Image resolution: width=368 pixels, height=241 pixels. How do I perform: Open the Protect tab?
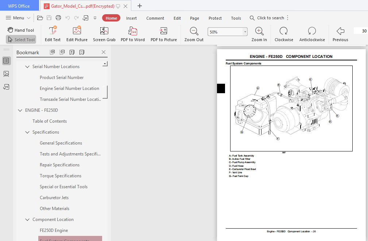click(x=215, y=18)
